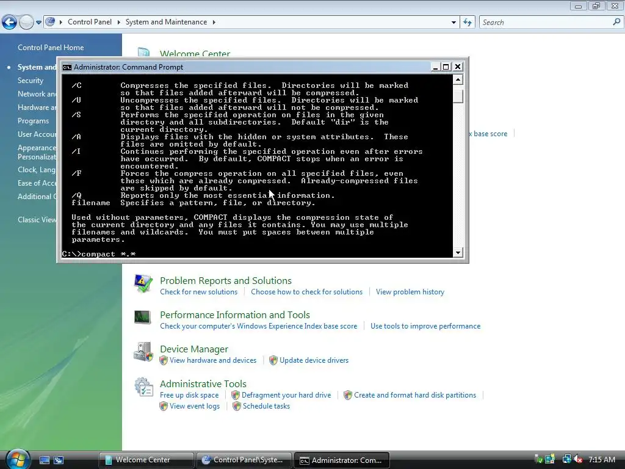The height and width of the screenshot is (469, 625).
Task: Click Use tools to improve performance
Action: click(x=425, y=326)
